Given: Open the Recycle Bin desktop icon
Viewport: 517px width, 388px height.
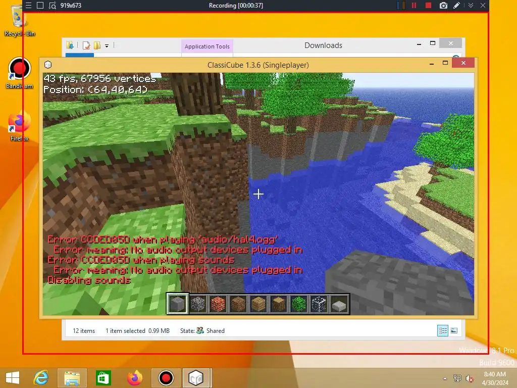Looking at the screenshot, I should [19, 20].
